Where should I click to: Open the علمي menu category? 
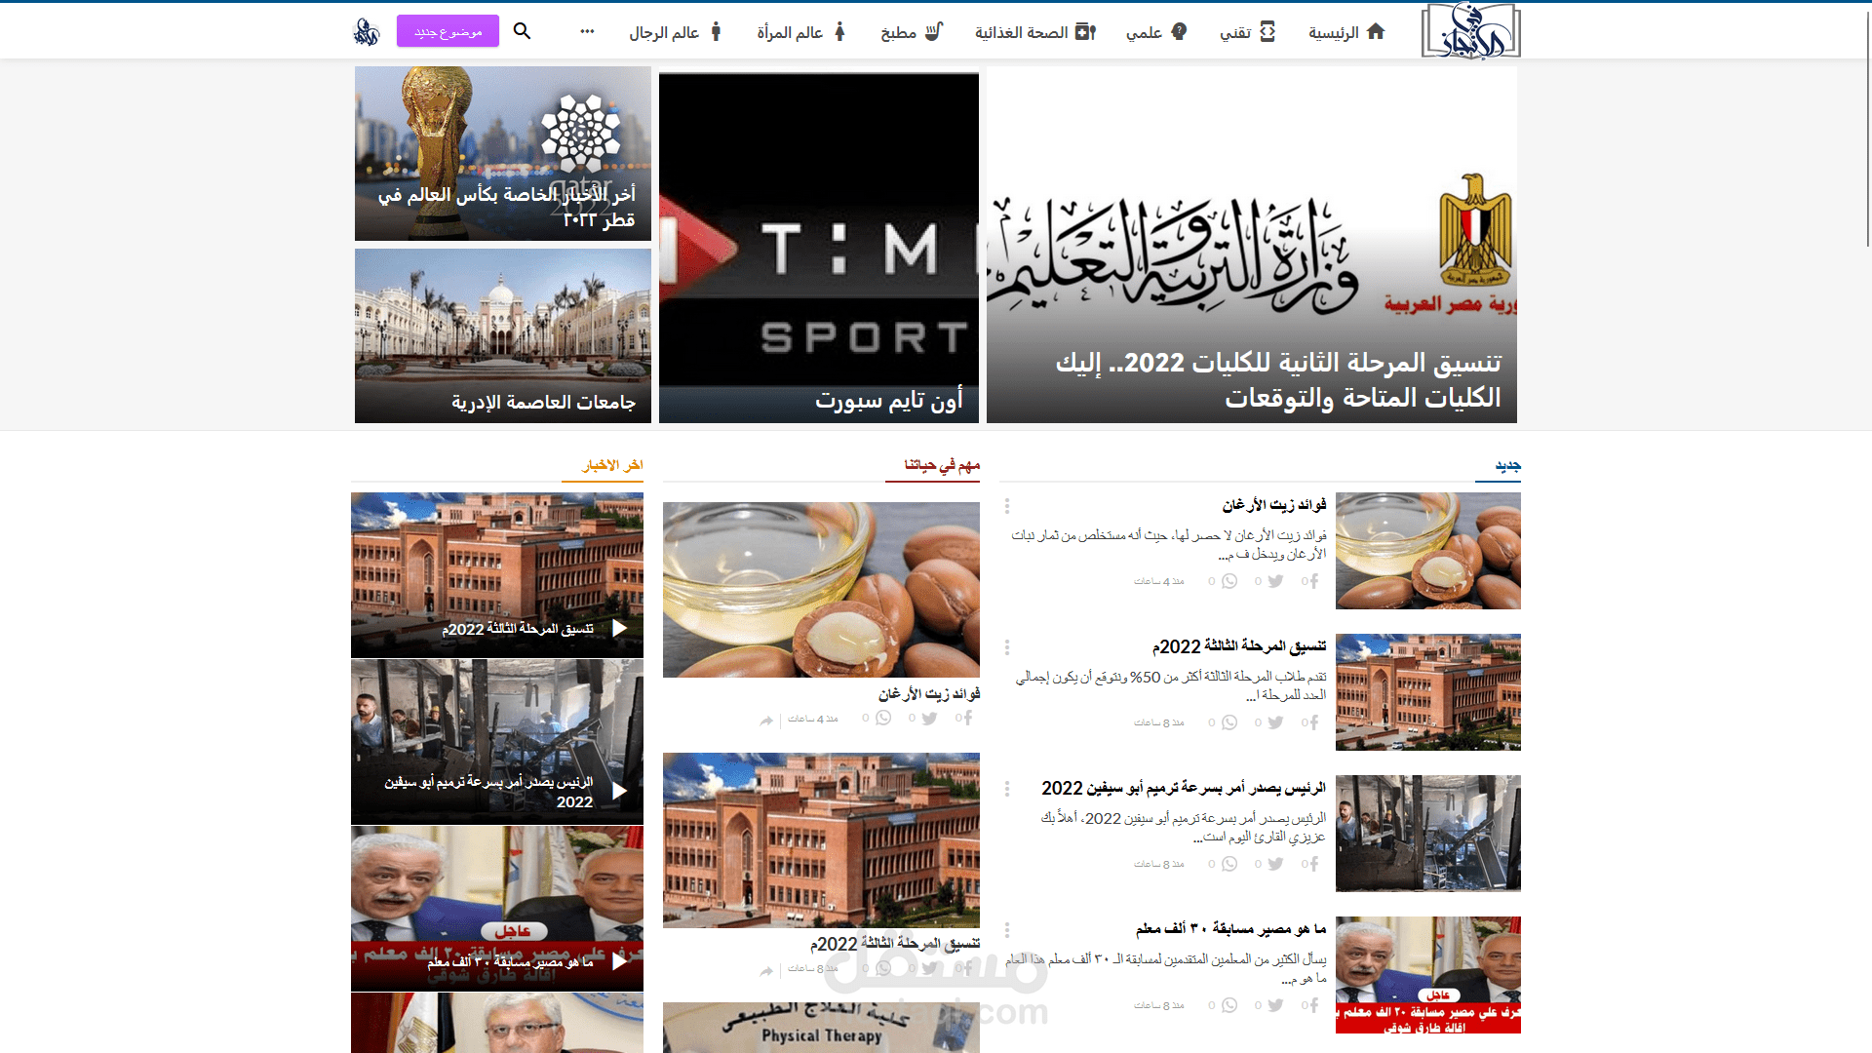(x=1156, y=32)
